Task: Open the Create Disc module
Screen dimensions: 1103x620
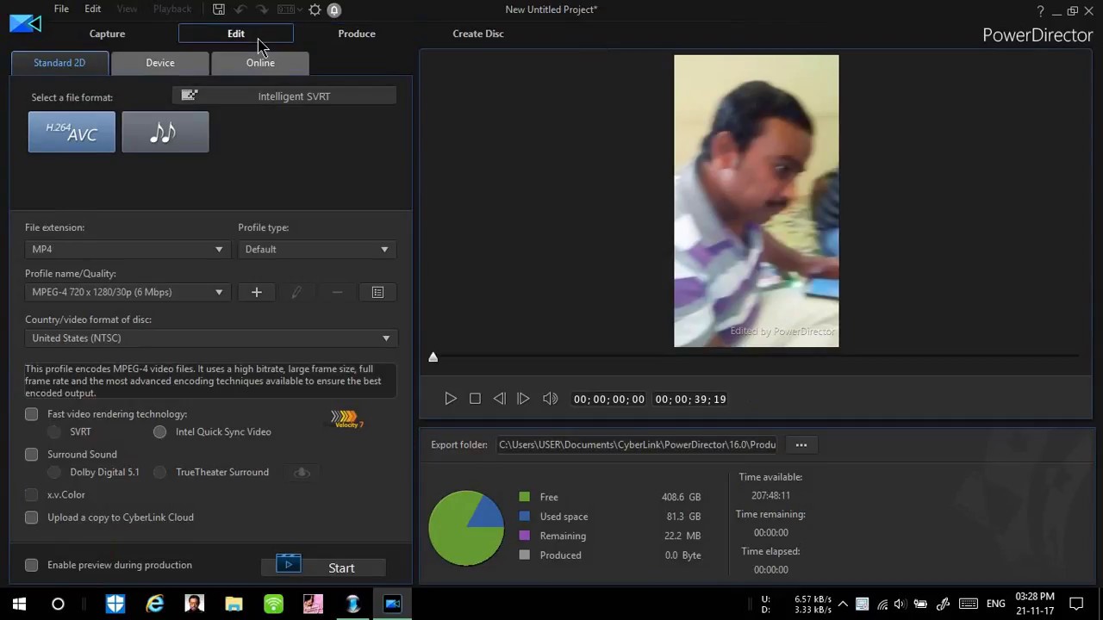Action: [x=478, y=34]
